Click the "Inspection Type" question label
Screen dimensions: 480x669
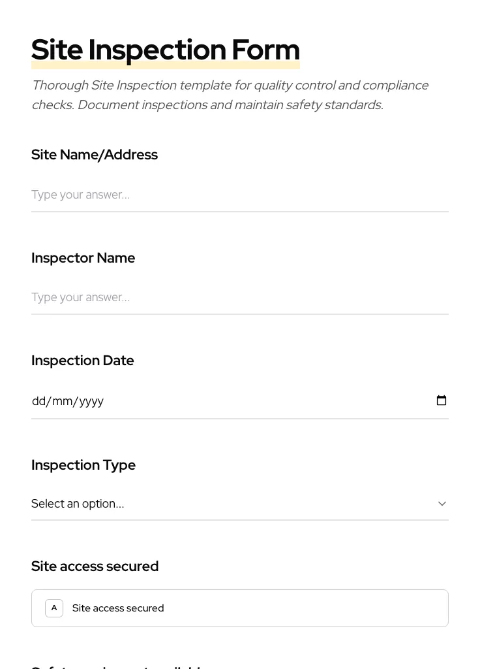83,465
